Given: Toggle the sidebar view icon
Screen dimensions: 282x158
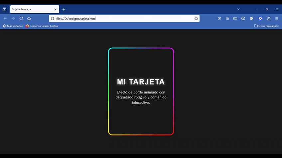Looking at the screenshot, I should (x=235, y=19).
